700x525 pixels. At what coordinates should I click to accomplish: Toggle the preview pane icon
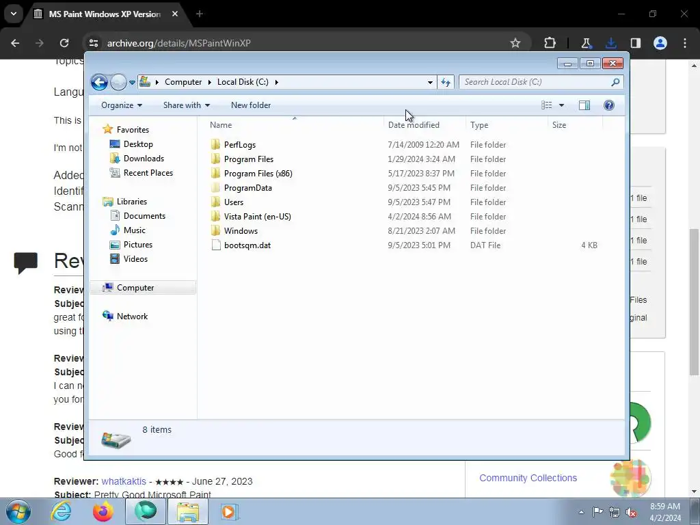(584, 105)
